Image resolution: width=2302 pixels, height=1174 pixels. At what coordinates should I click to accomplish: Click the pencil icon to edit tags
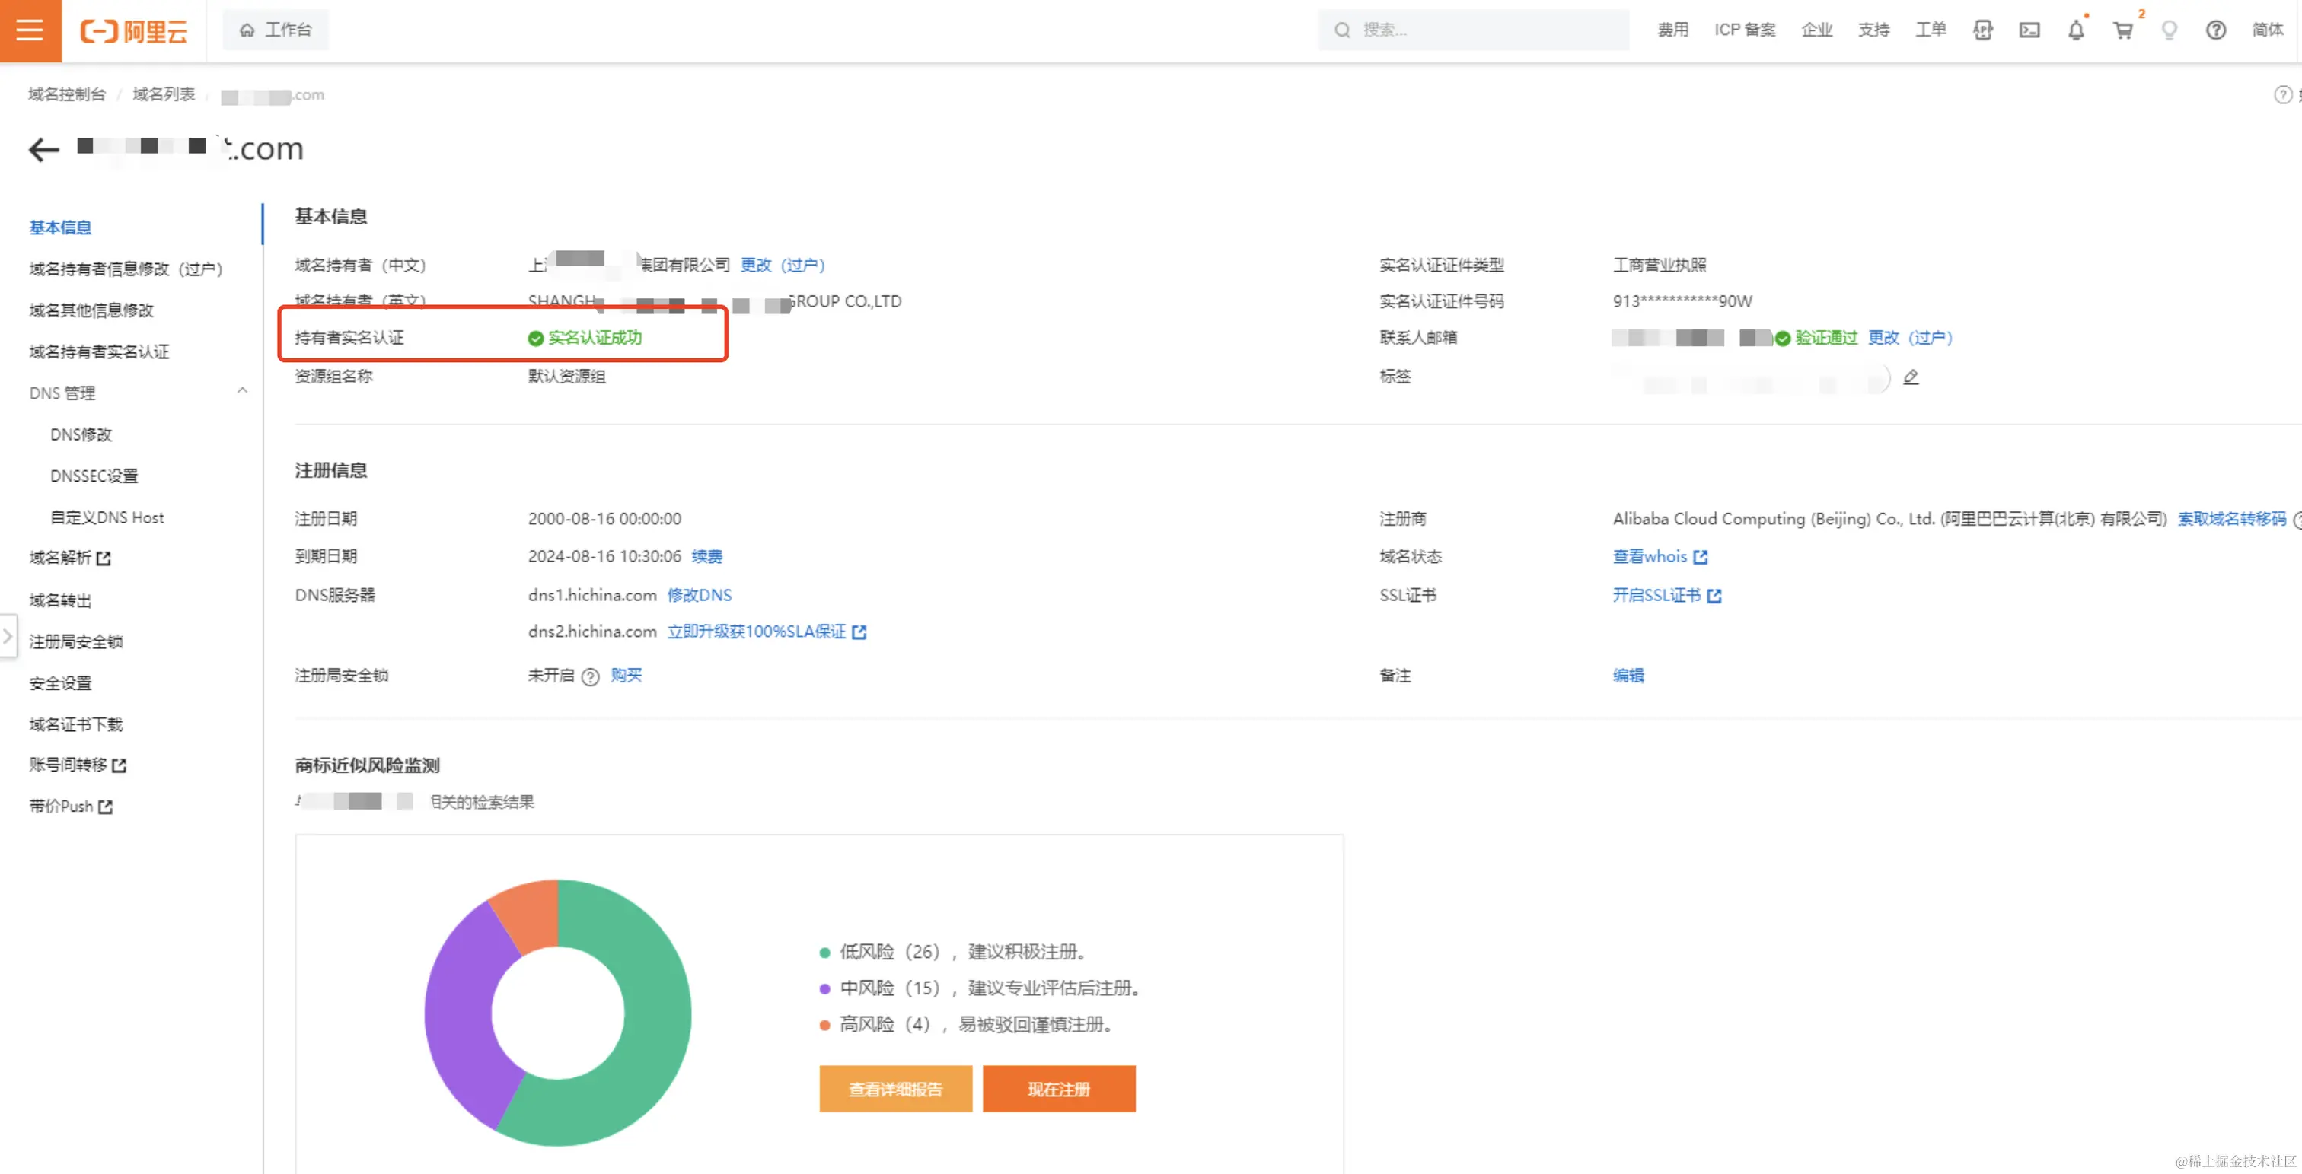1911,377
